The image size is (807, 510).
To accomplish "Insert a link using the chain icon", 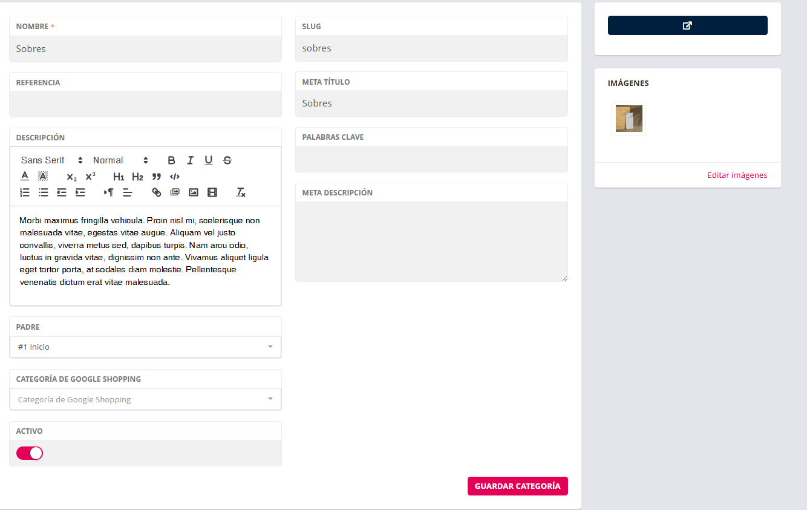I will pos(157,192).
